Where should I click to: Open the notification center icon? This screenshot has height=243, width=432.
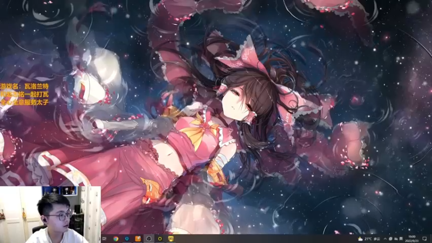pyautogui.click(x=424, y=239)
